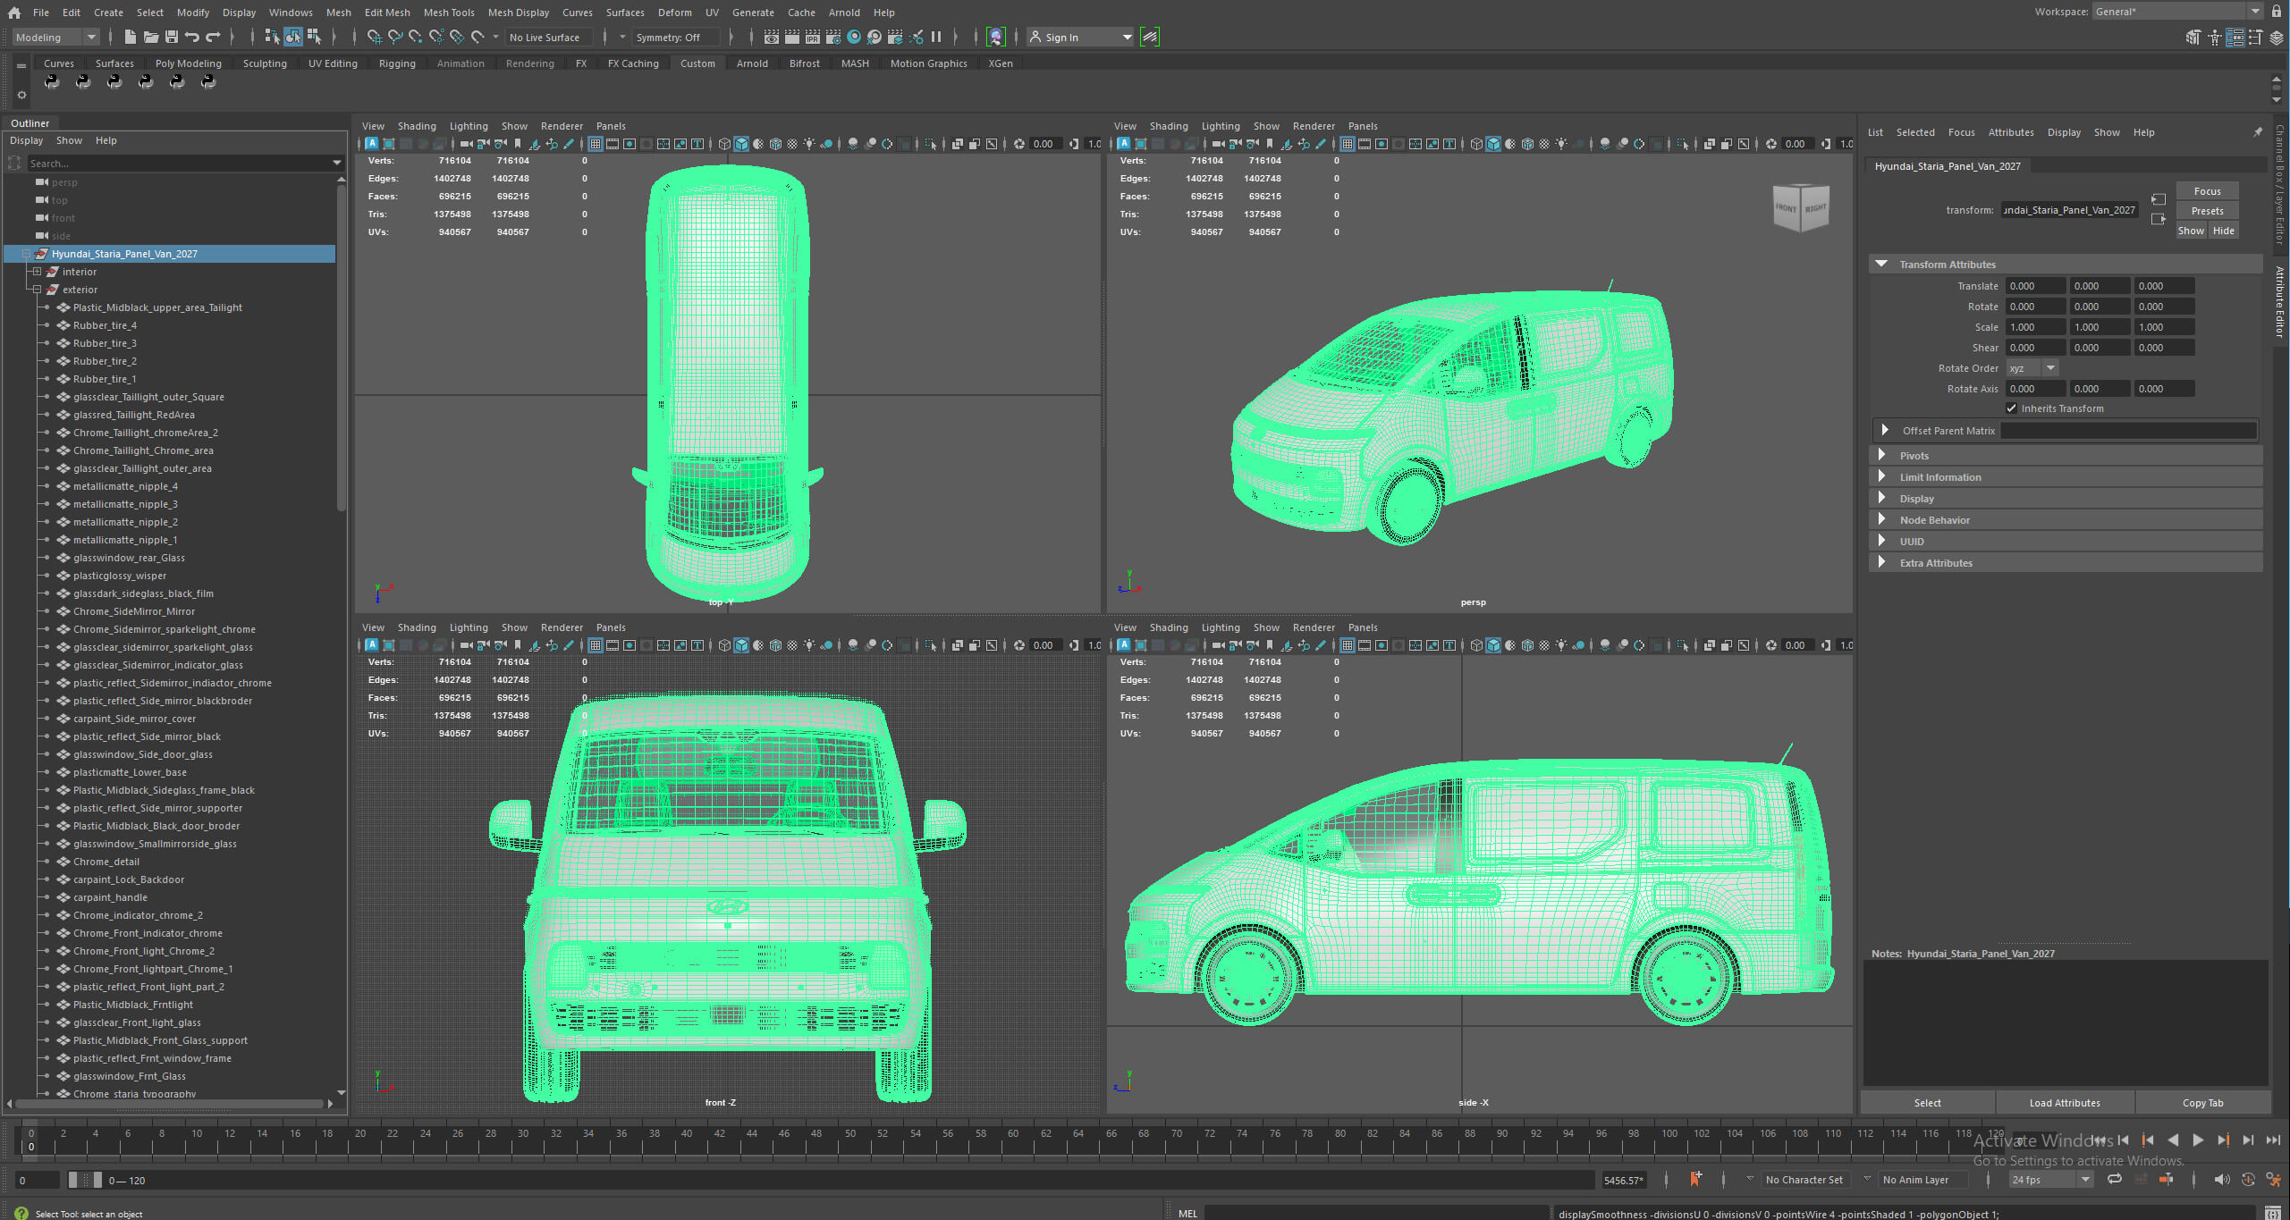Open the Mesh Tools menu
This screenshot has width=2290, height=1220.
[449, 13]
